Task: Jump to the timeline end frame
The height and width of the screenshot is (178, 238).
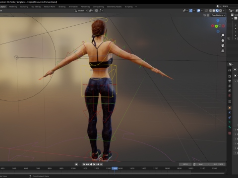Action: [101, 164]
